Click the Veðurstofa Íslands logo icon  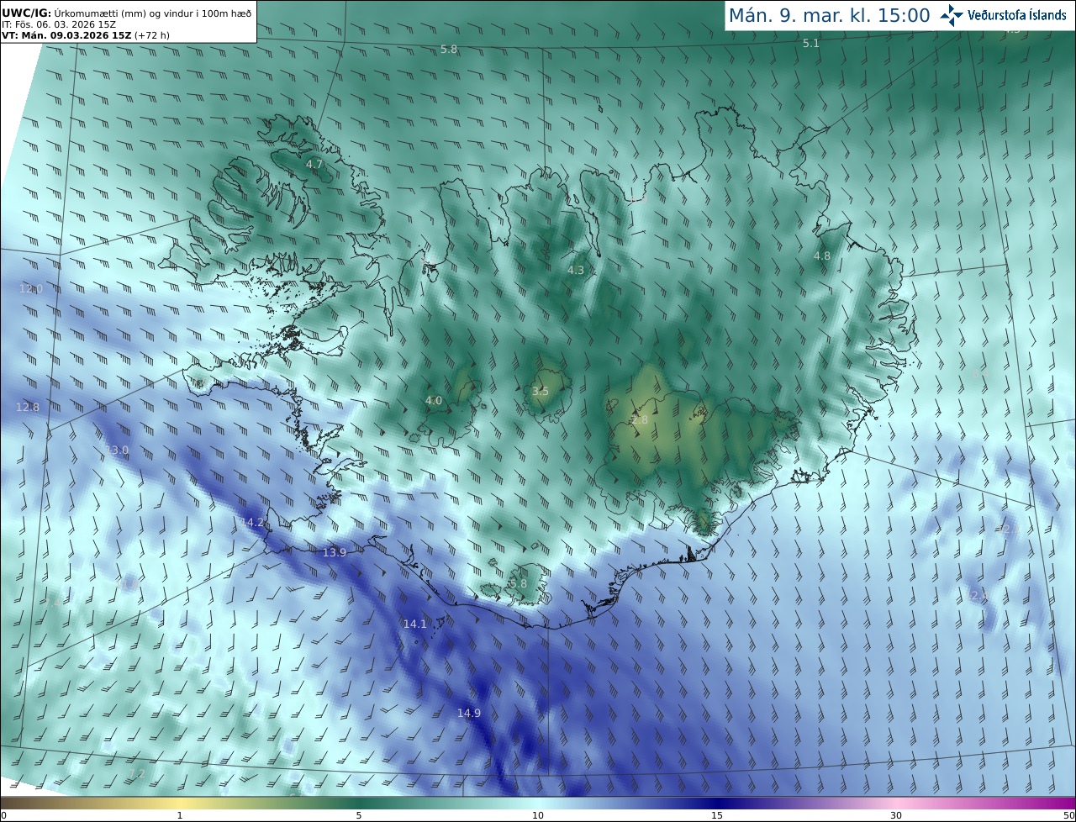coord(952,15)
